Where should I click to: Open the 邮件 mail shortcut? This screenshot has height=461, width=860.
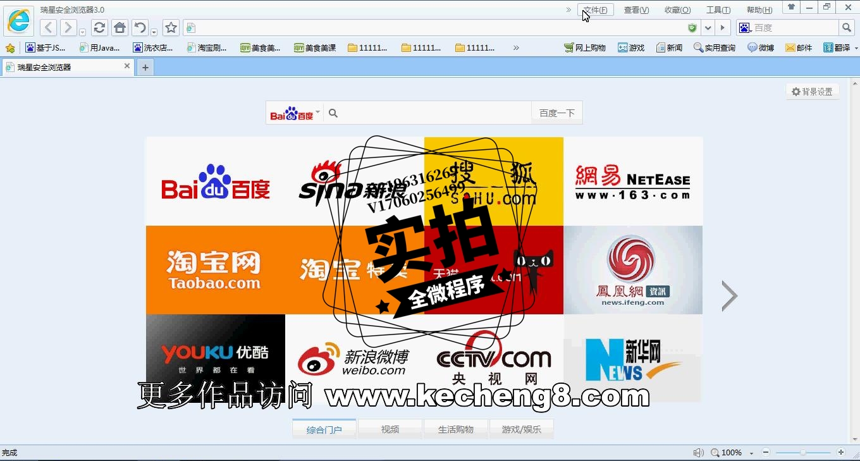coord(799,48)
